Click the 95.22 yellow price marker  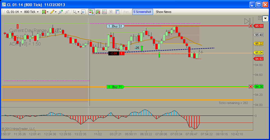click(259, 44)
